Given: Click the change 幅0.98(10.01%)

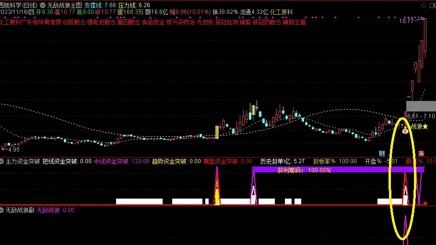Looking at the screenshot, I should tap(190, 12).
